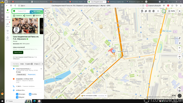This screenshot has height=103, width=183.
Task: Toggle 3D map view mode
Action: [x=180, y=57]
